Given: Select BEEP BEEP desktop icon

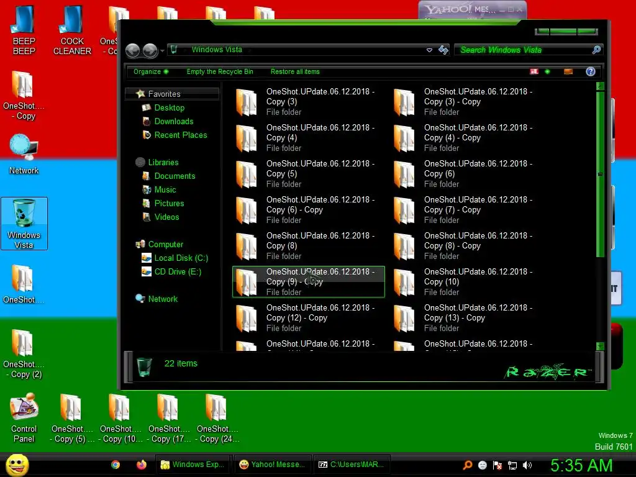Looking at the screenshot, I should [24, 31].
